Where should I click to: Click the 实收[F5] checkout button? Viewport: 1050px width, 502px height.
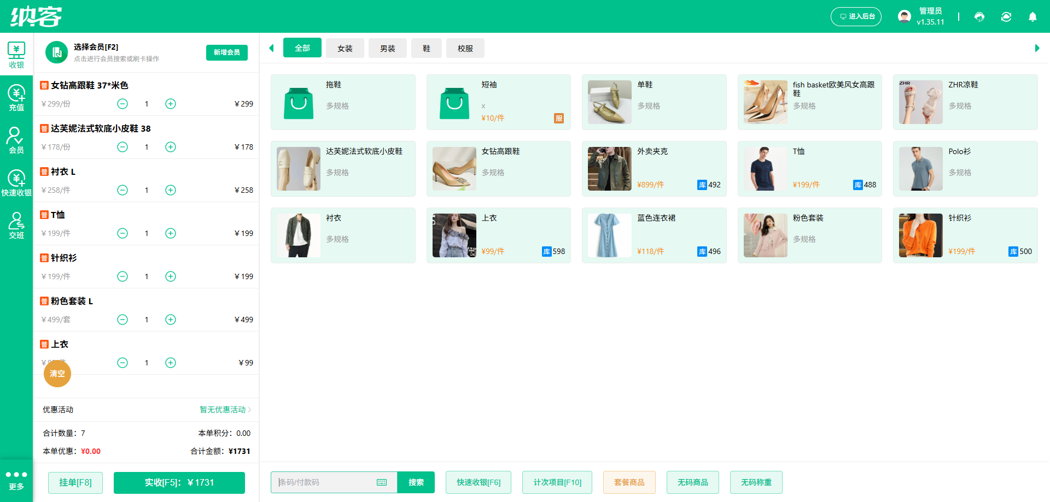179,482
